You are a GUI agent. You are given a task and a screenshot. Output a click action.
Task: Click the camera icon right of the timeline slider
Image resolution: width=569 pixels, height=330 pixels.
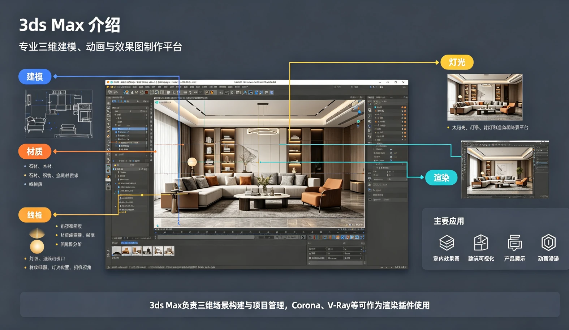(x=303, y=237)
